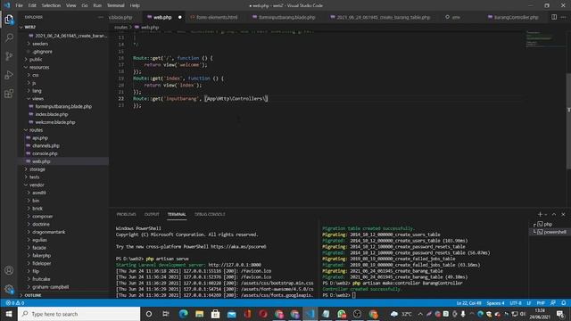This screenshot has width=571, height=321.
Task: Open the notifications bell in status bar
Action: click(x=563, y=303)
